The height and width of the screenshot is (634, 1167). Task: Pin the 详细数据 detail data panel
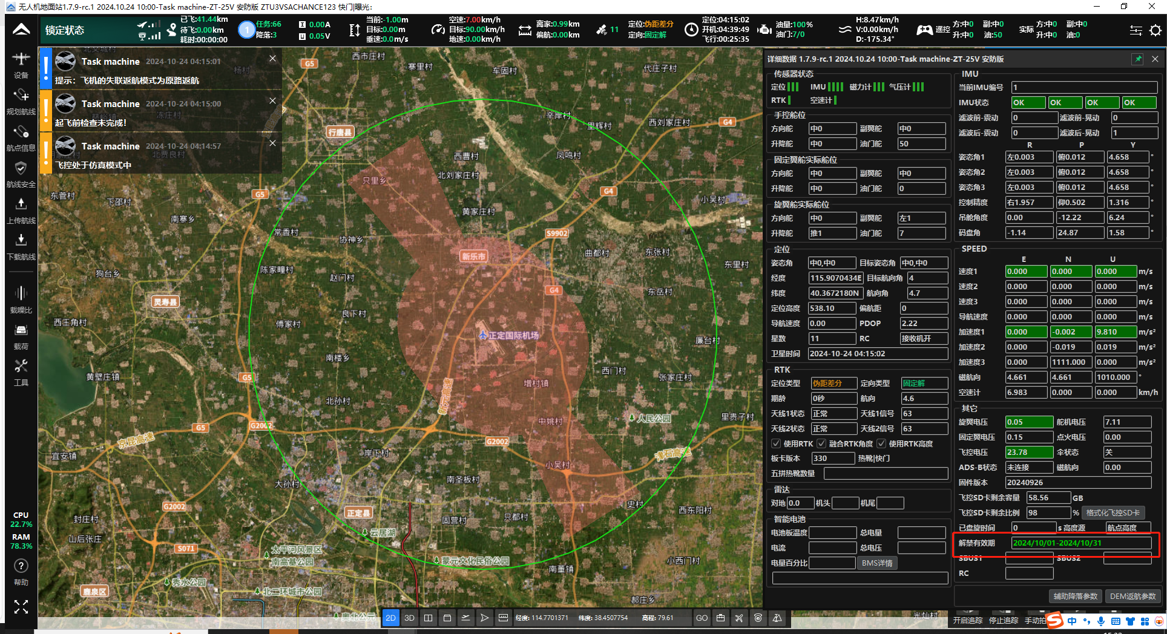pyautogui.click(x=1138, y=59)
